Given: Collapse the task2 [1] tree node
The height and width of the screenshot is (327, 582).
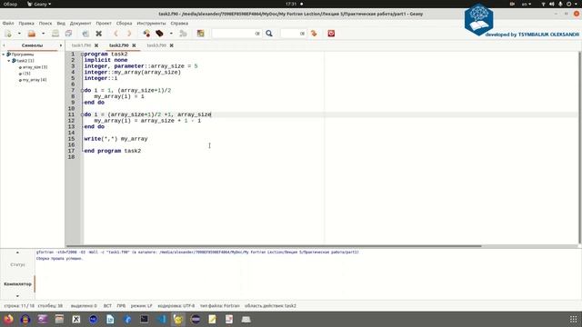Looking at the screenshot, I should [9, 61].
